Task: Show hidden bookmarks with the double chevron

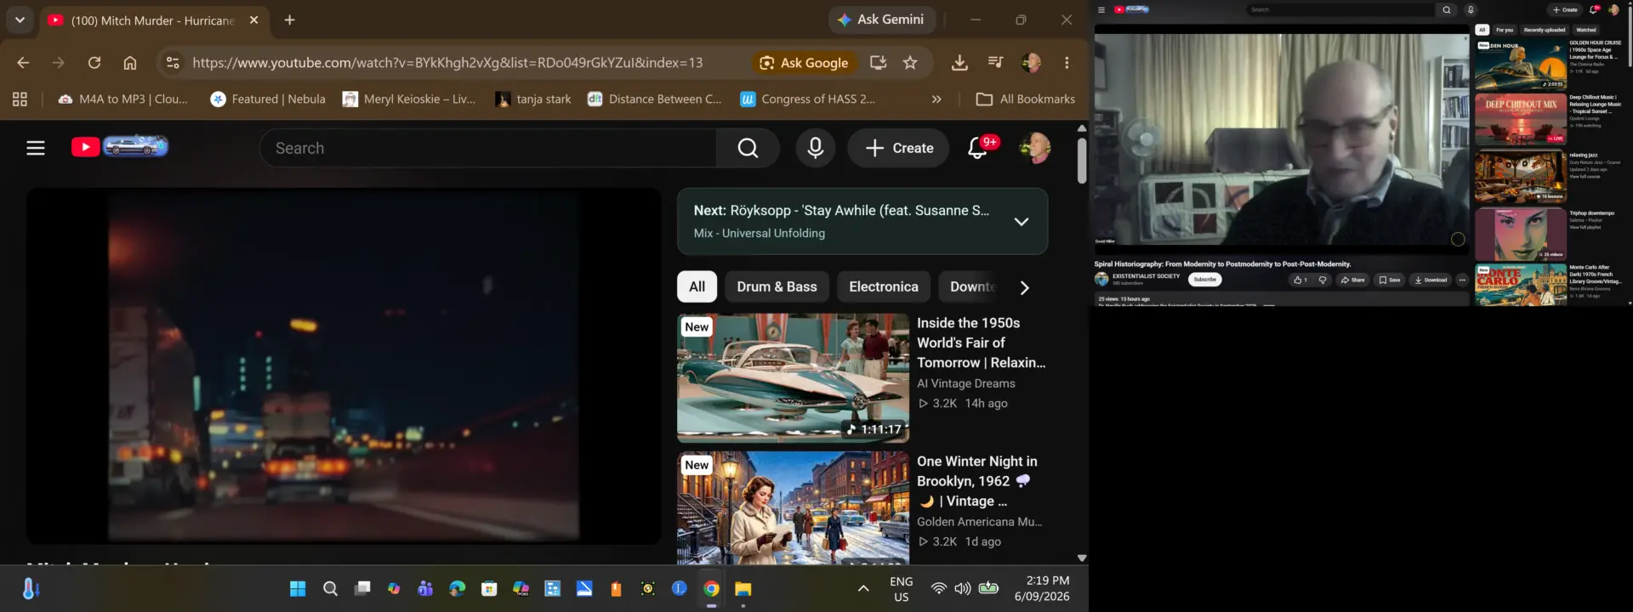Action: (x=936, y=99)
